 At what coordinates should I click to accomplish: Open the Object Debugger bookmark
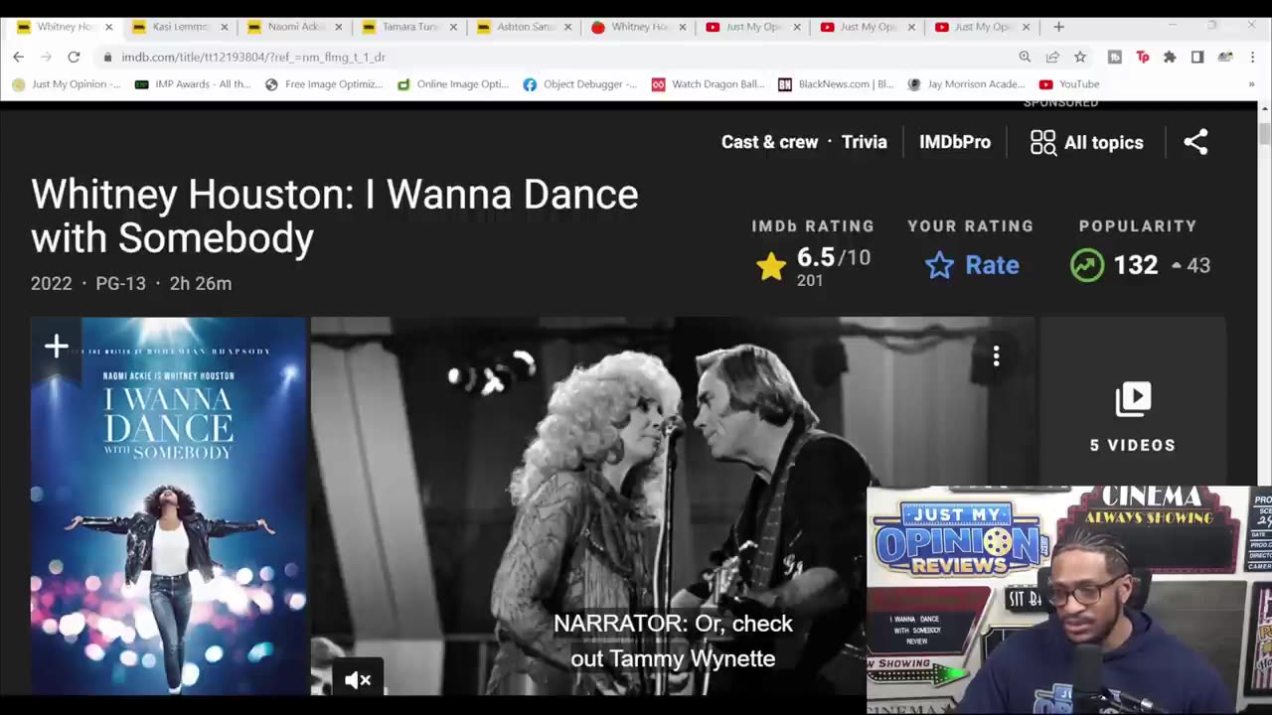click(x=580, y=84)
